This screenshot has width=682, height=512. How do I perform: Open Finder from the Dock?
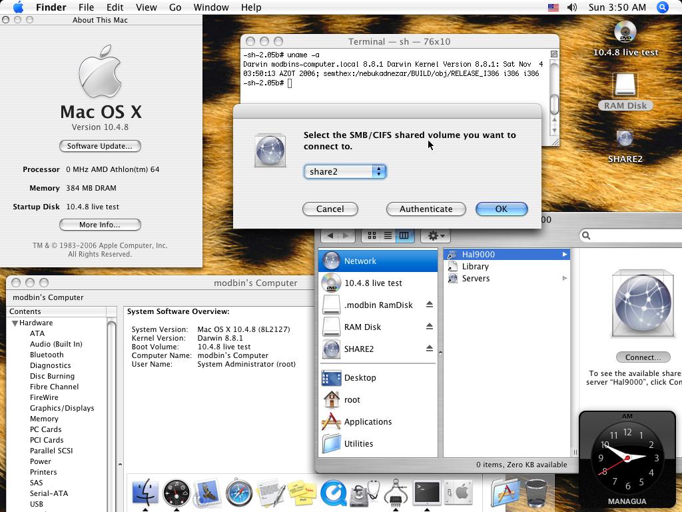tap(145, 493)
